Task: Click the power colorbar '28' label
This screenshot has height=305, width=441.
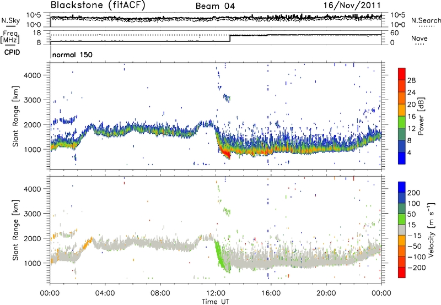Action: click(411, 80)
